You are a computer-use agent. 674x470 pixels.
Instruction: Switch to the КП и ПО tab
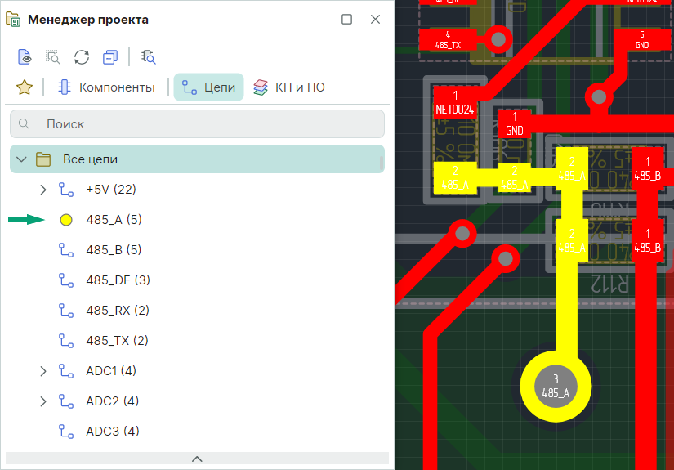[x=289, y=87]
